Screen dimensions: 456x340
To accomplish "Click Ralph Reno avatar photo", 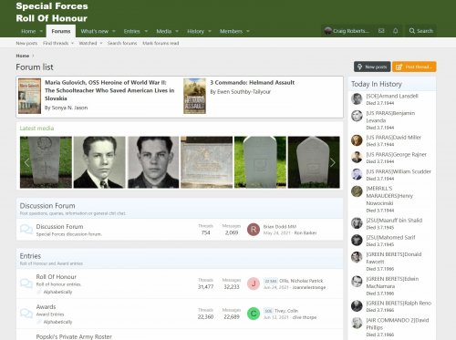I will (x=357, y=306).
